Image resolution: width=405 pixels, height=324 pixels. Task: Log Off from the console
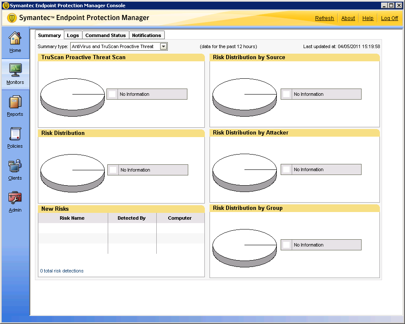[389, 18]
